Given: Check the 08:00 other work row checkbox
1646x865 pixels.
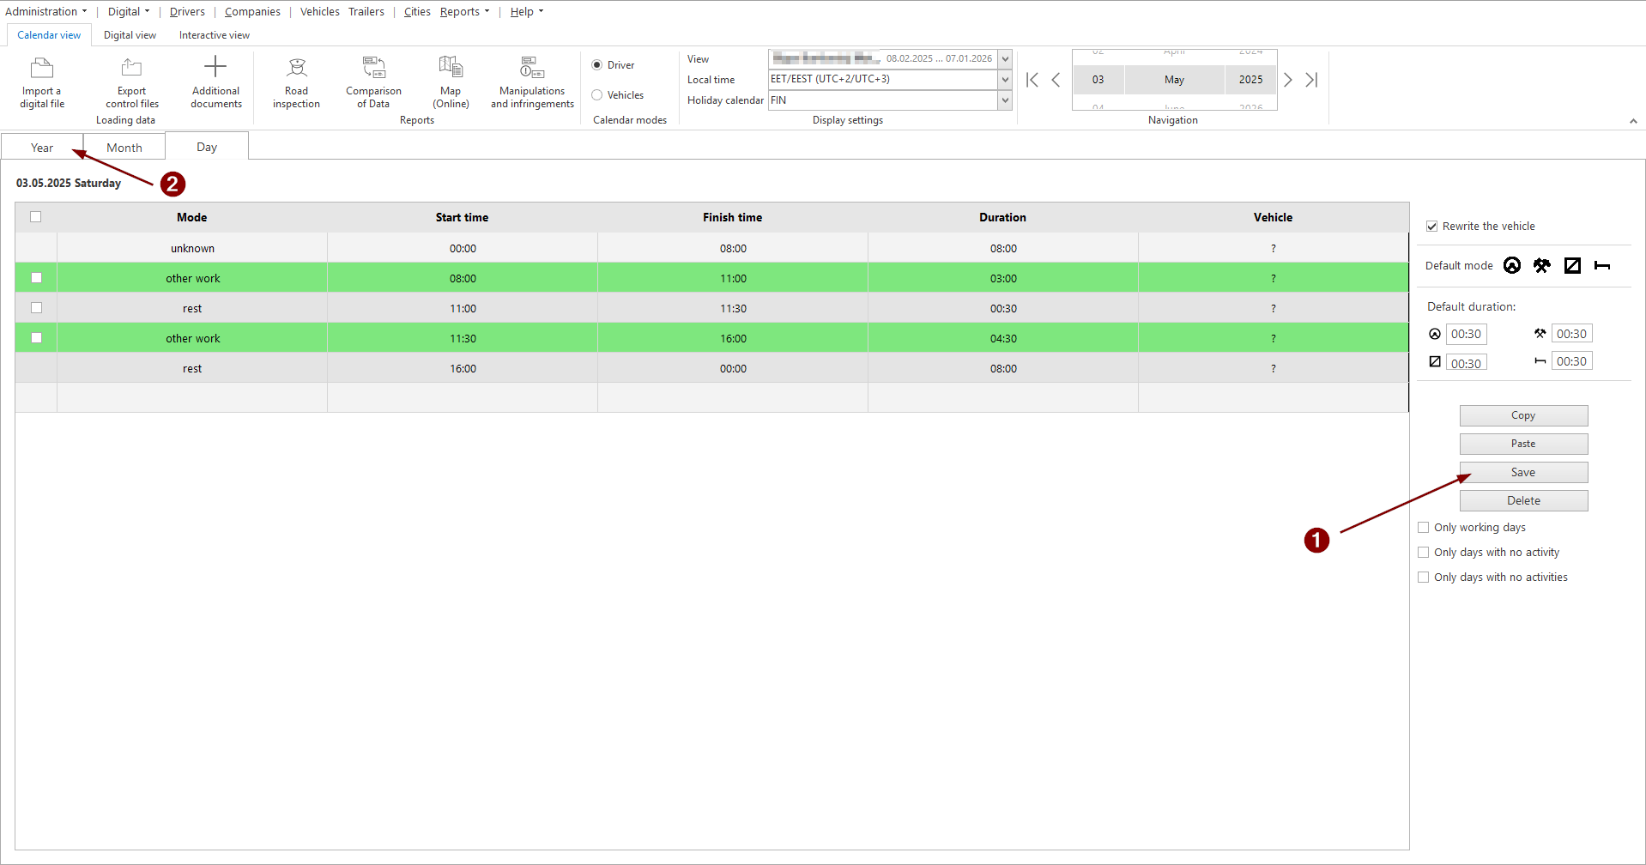Looking at the screenshot, I should (36, 277).
